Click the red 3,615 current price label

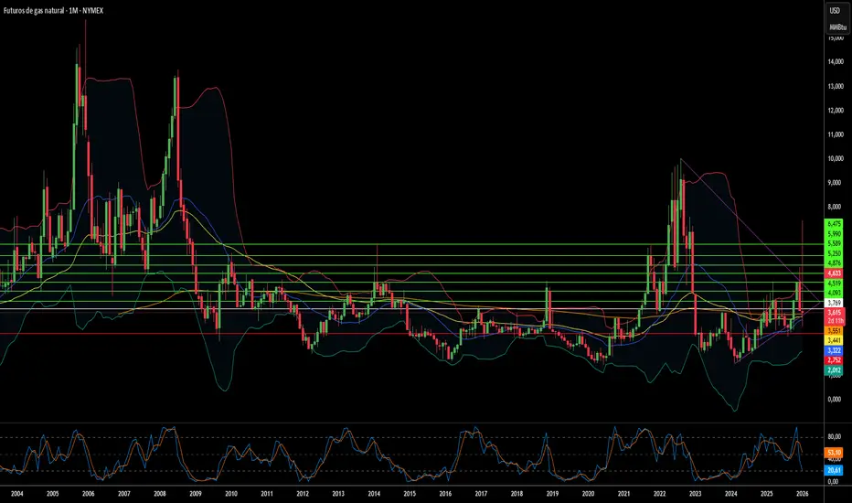point(834,314)
